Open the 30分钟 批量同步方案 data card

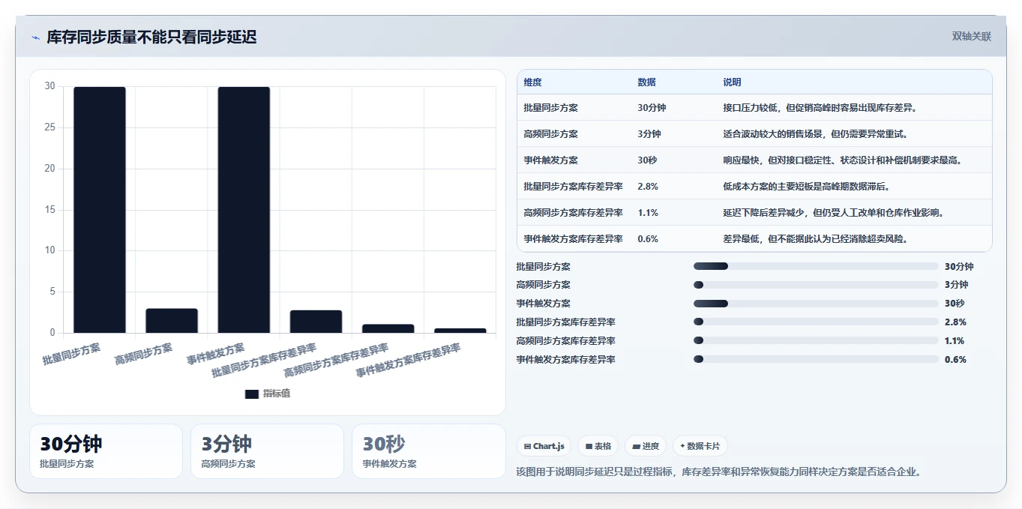pos(106,451)
